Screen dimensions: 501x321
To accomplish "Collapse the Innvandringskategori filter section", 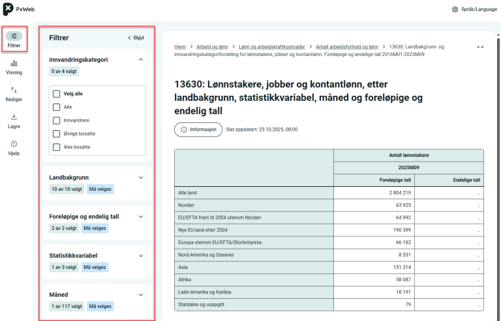I will (x=141, y=60).
